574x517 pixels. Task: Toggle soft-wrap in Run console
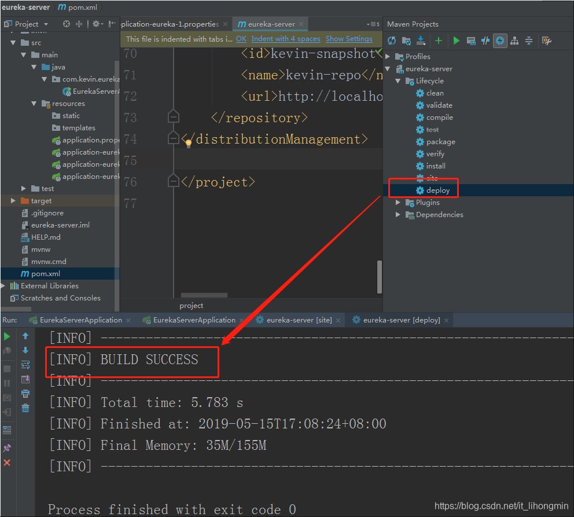25,365
